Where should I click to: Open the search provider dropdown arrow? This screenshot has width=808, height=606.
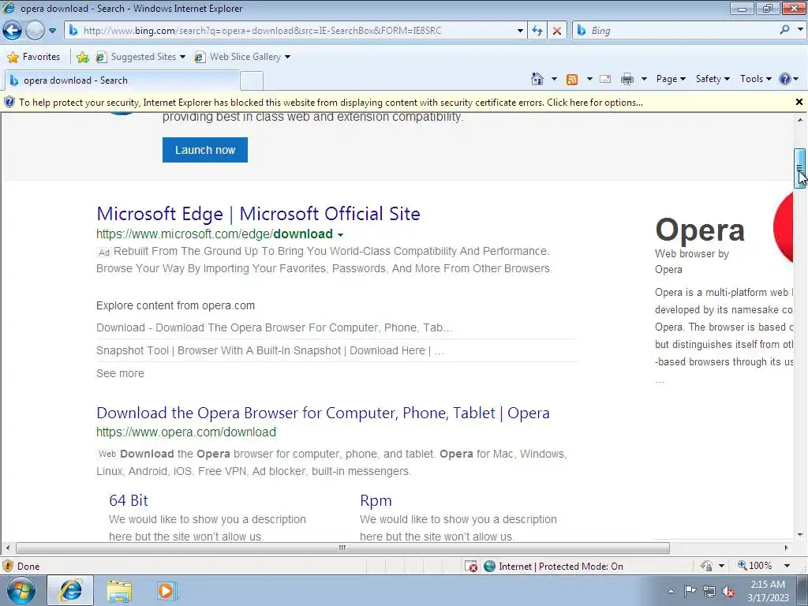click(x=800, y=30)
